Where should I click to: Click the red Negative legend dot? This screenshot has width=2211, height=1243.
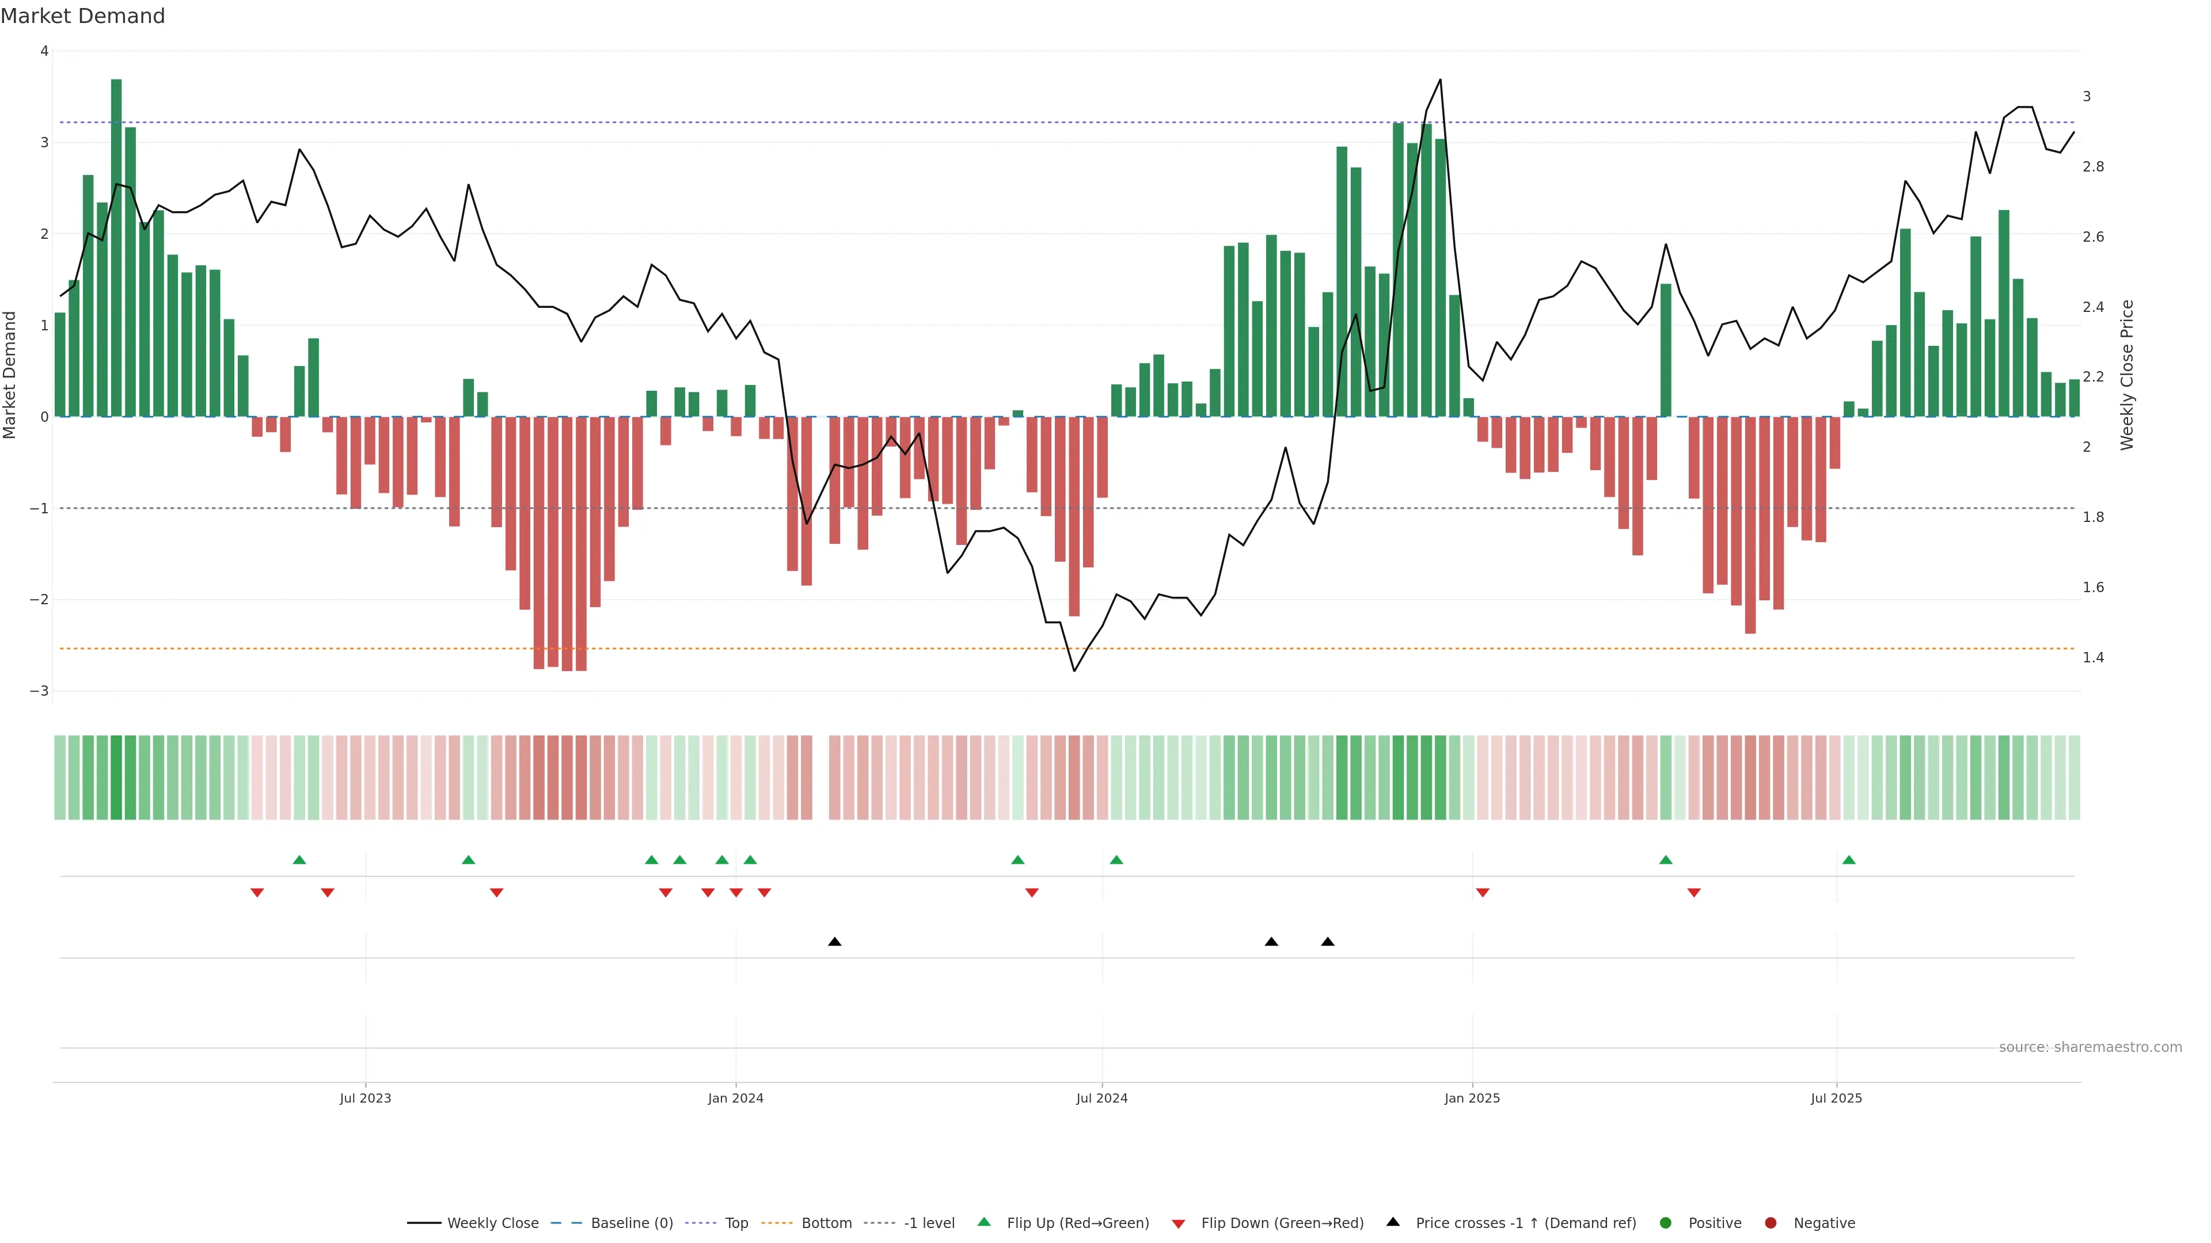[x=1770, y=1222]
